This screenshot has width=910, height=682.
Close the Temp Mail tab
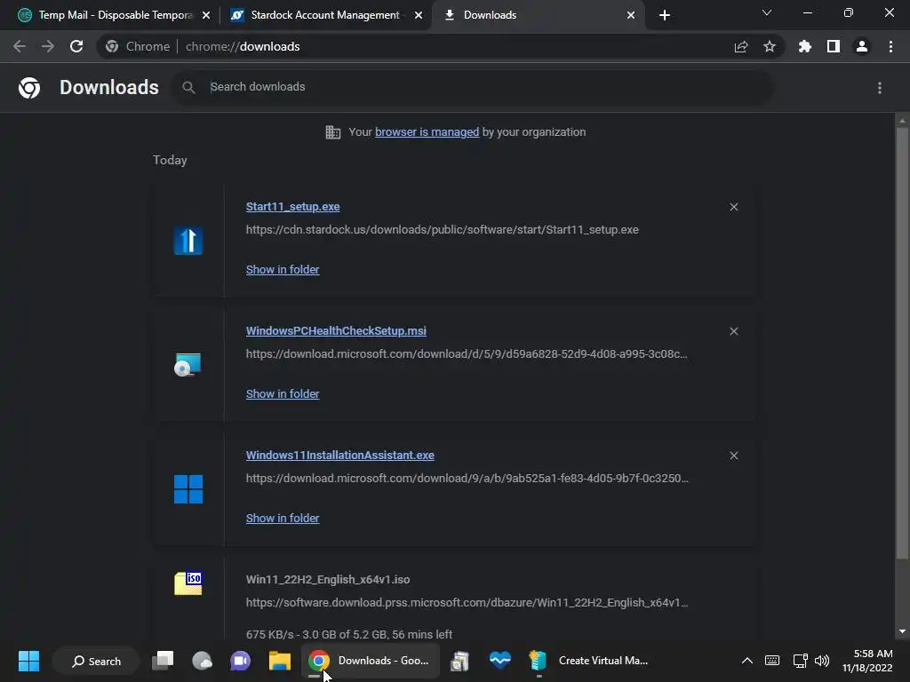point(206,15)
